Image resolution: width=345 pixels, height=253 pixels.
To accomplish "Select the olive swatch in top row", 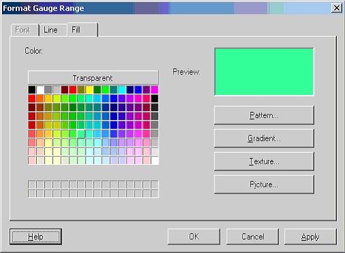I will (x=81, y=90).
